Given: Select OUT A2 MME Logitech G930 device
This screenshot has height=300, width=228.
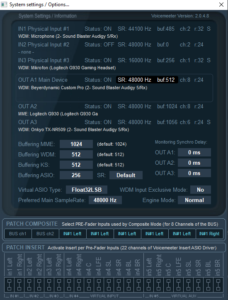Looking at the screenshot, I should 58,114.
